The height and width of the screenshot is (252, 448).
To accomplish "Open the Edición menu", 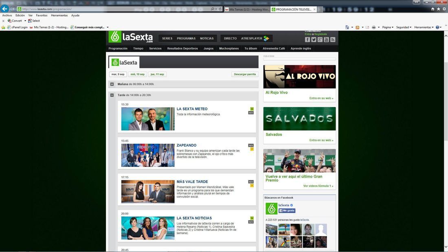I will 20,15.
